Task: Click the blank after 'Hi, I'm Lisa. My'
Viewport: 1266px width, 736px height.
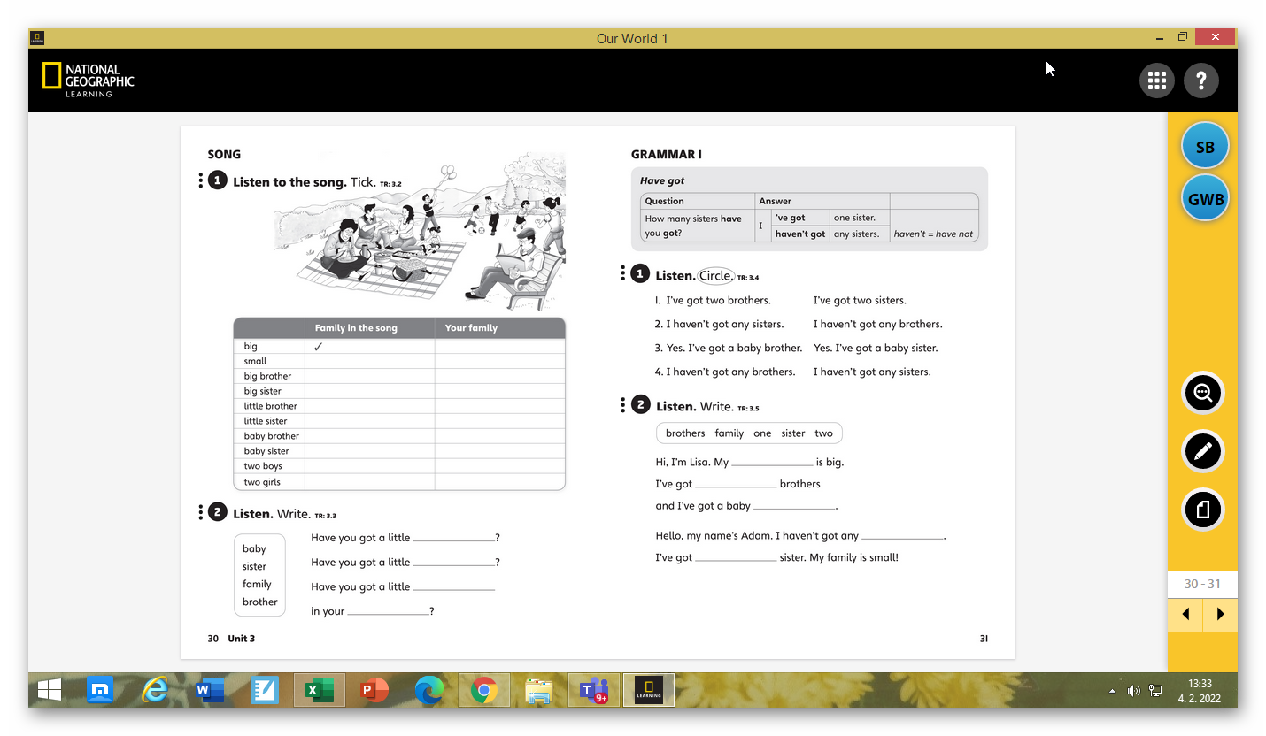Action: [772, 462]
